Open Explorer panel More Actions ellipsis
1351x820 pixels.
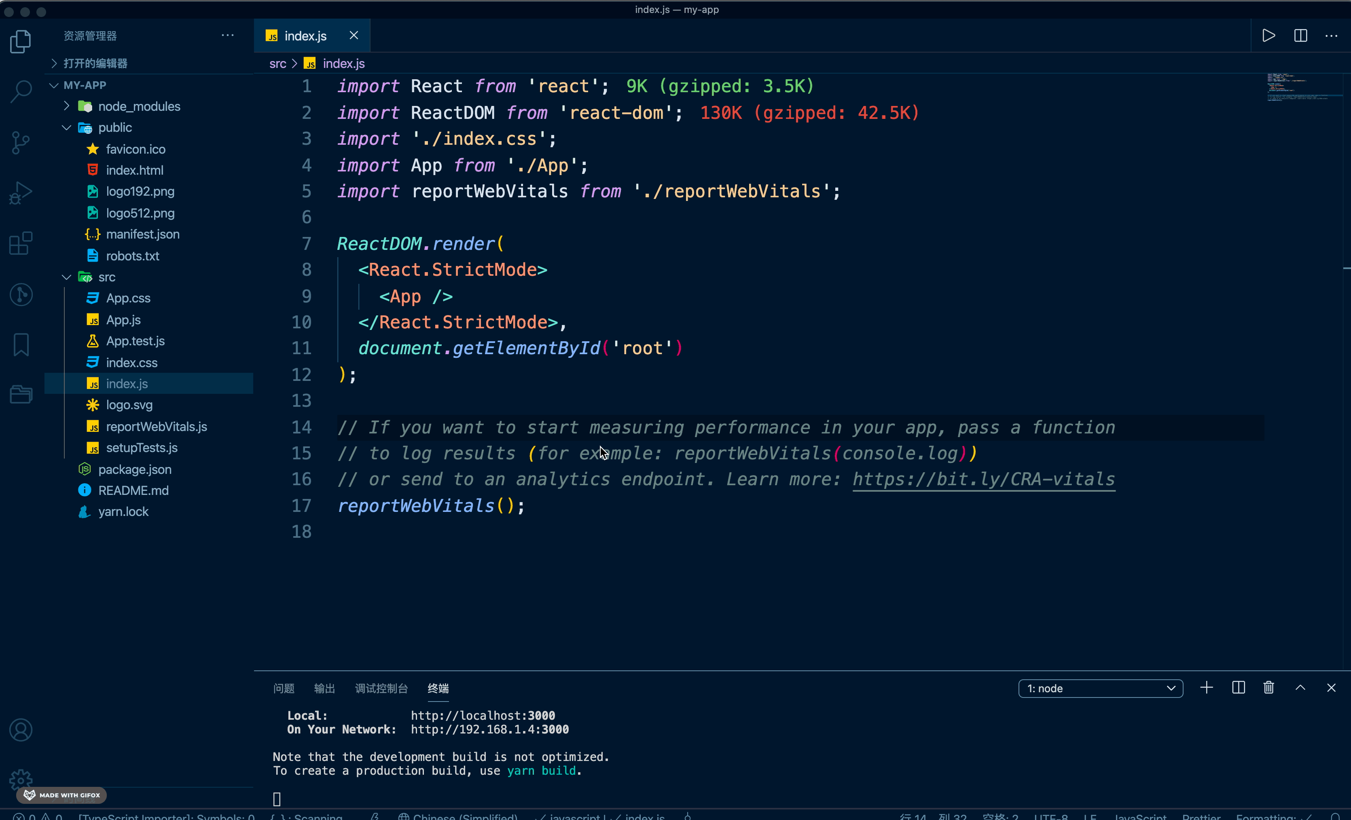coord(228,35)
